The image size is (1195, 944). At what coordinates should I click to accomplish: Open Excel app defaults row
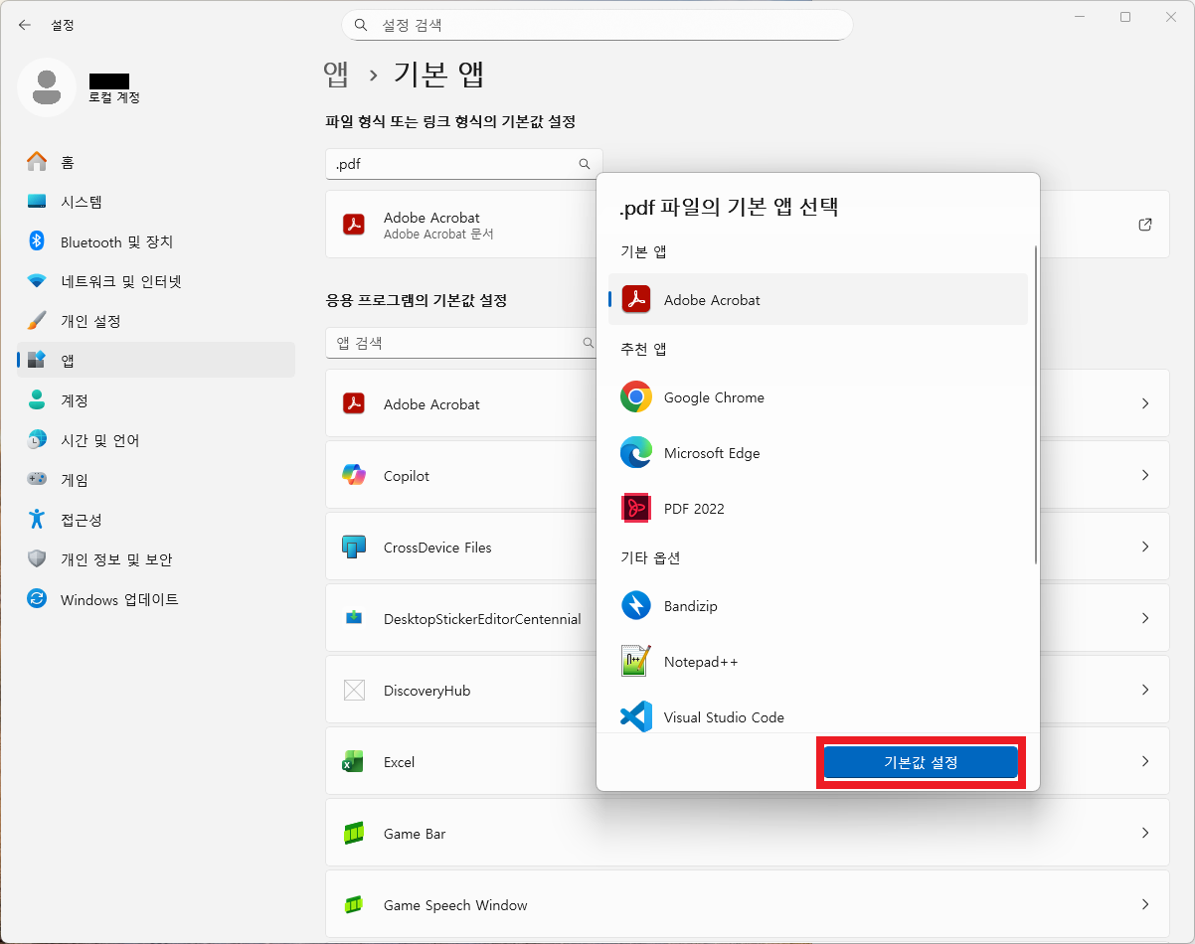point(460,761)
